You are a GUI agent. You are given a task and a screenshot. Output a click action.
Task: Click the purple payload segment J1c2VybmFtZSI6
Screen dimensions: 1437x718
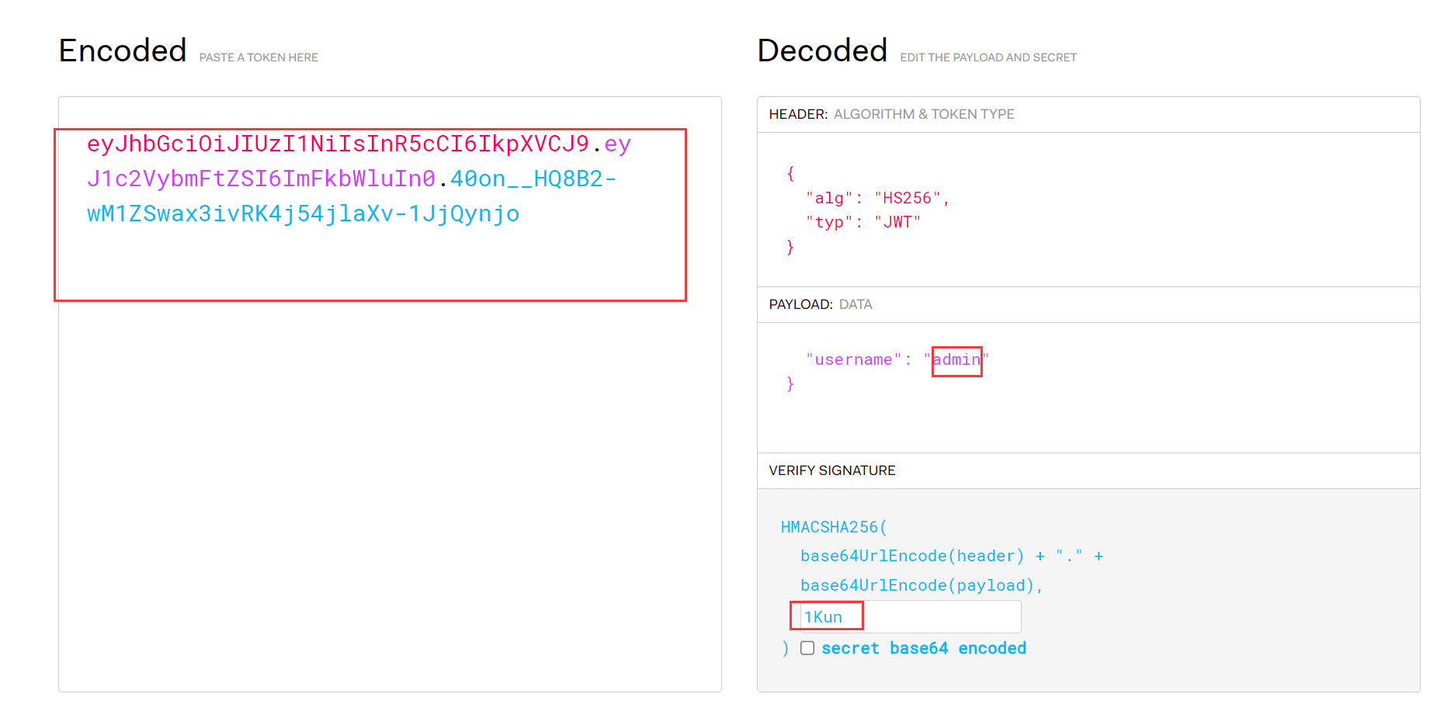click(261, 179)
